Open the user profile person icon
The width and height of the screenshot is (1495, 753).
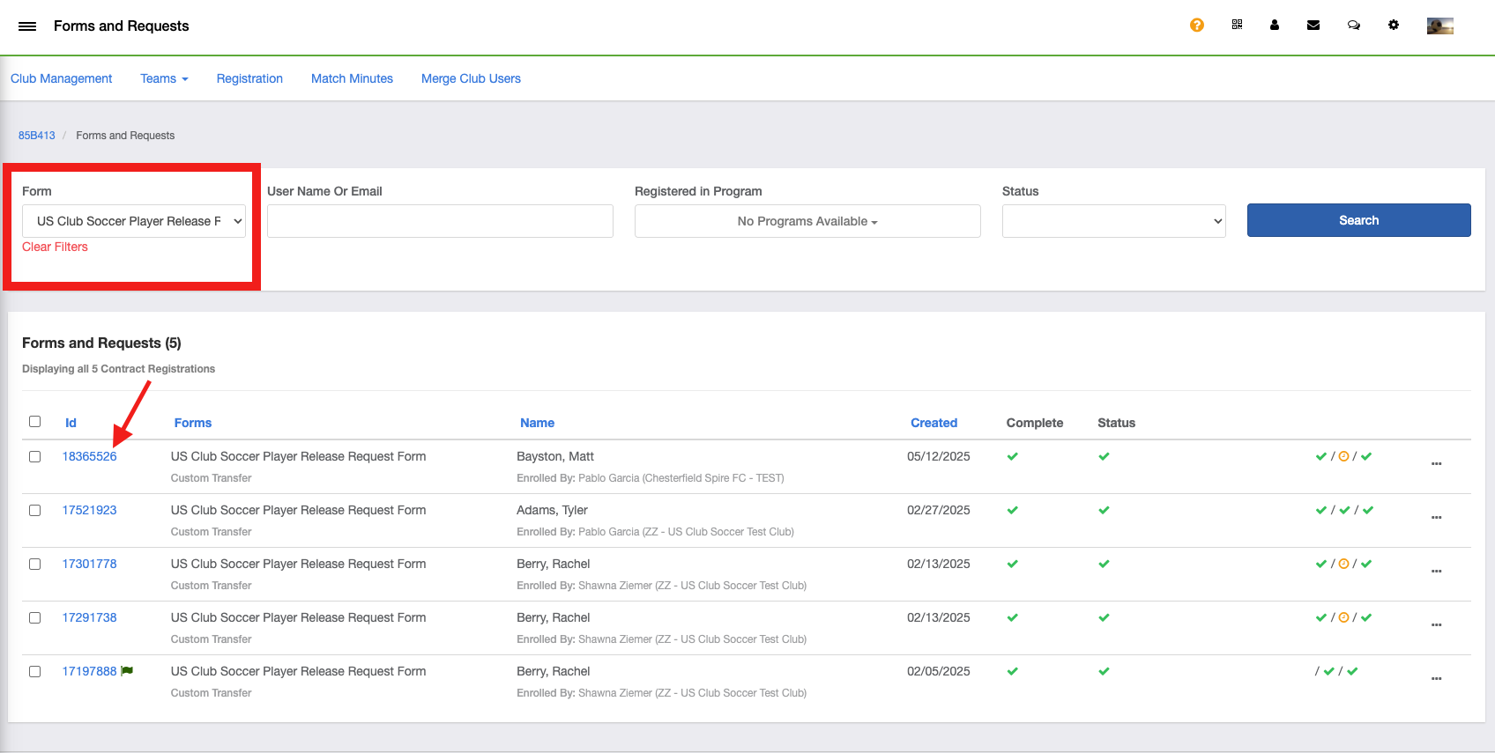tap(1275, 26)
